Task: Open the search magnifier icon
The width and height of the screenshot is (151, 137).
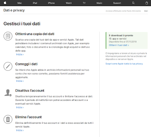Action: point(133,3)
